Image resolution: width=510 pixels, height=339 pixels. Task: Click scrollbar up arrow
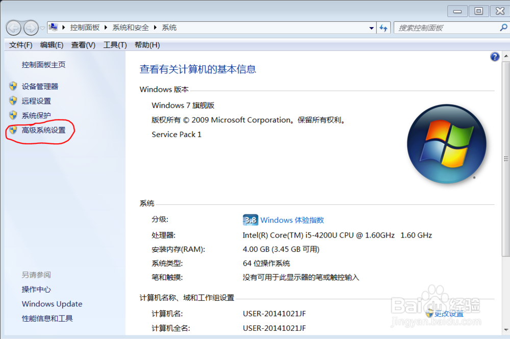(x=506, y=56)
